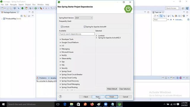Click the Categorized view icon in Task List
The width and height of the screenshot is (190, 107).
coord(161,16)
